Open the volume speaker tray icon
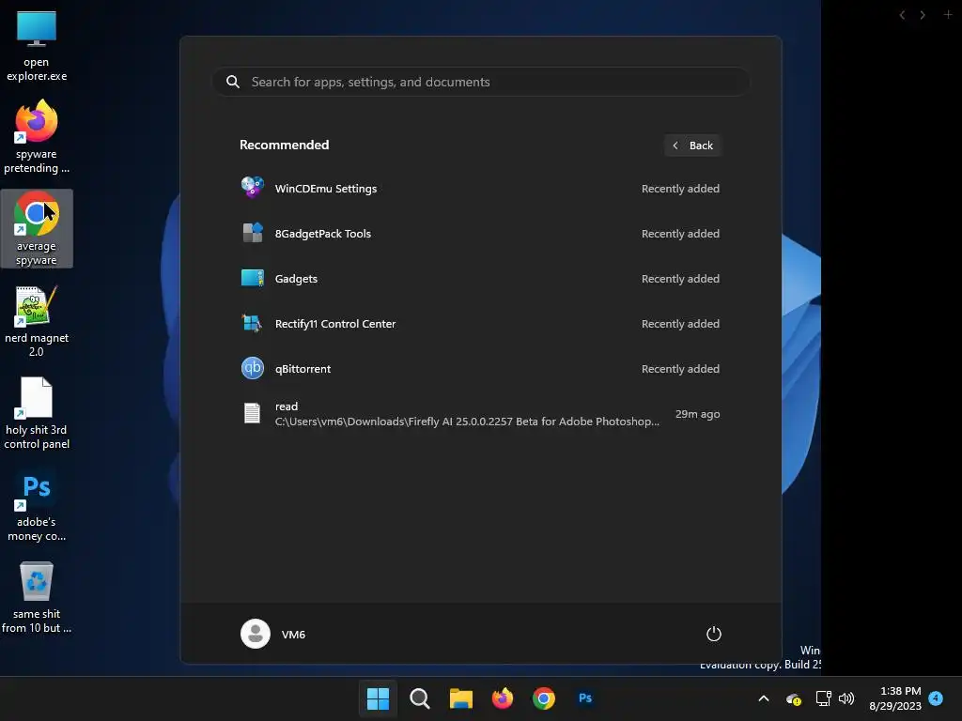The image size is (962, 721). tap(846, 698)
